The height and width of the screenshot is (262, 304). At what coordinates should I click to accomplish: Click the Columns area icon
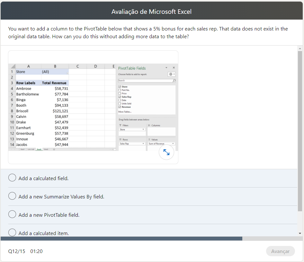point(150,125)
